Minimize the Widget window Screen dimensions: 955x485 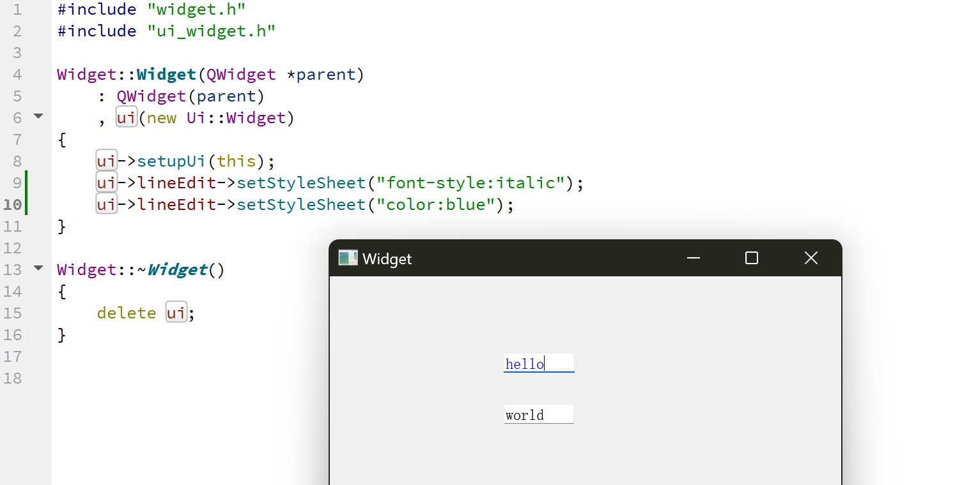(x=693, y=258)
